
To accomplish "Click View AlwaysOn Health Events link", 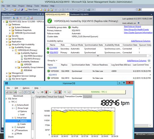I will [136, 30].
